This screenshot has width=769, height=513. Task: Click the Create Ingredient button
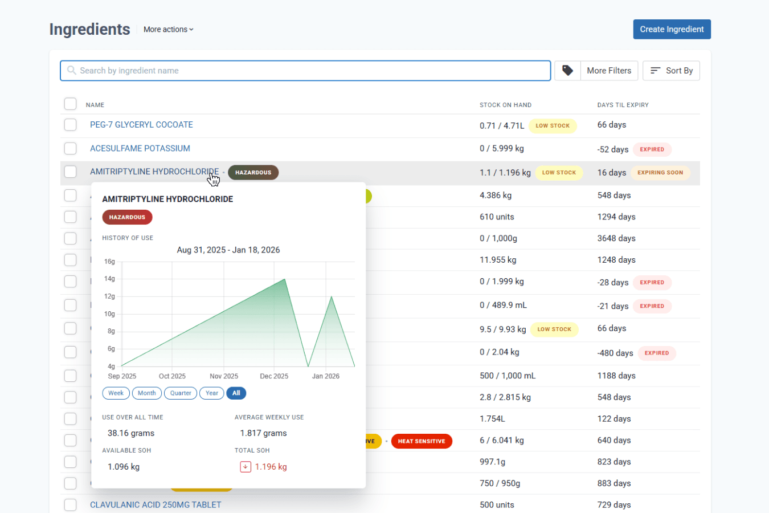pos(672,30)
